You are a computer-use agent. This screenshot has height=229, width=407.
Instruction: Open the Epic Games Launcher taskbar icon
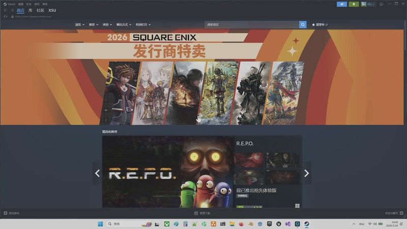coord(270,224)
